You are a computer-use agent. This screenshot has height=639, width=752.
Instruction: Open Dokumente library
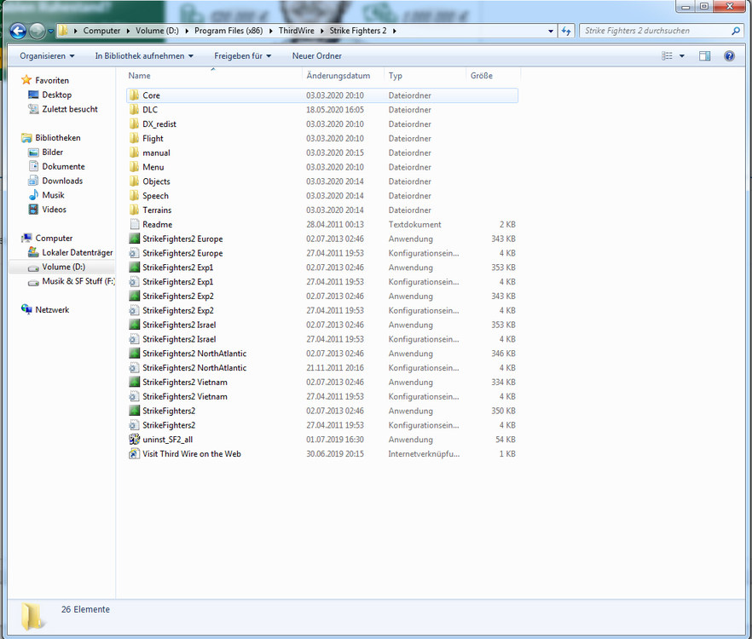point(63,167)
